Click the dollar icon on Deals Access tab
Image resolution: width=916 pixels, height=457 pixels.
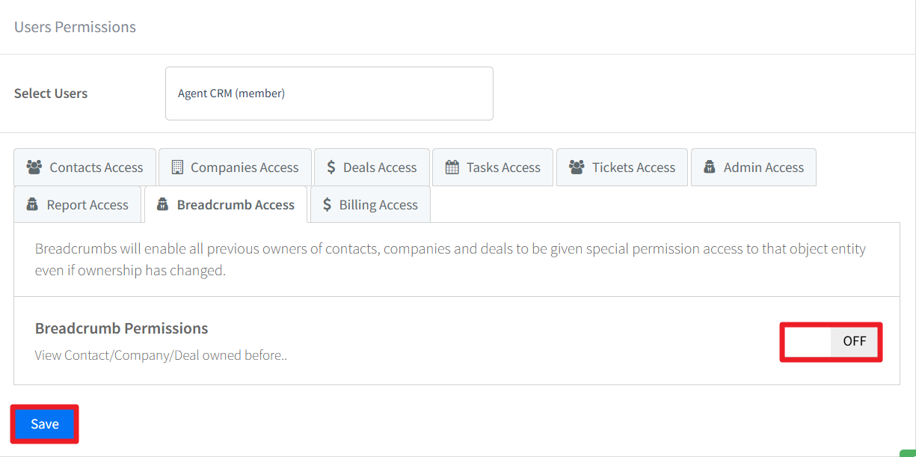pos(331,168)
